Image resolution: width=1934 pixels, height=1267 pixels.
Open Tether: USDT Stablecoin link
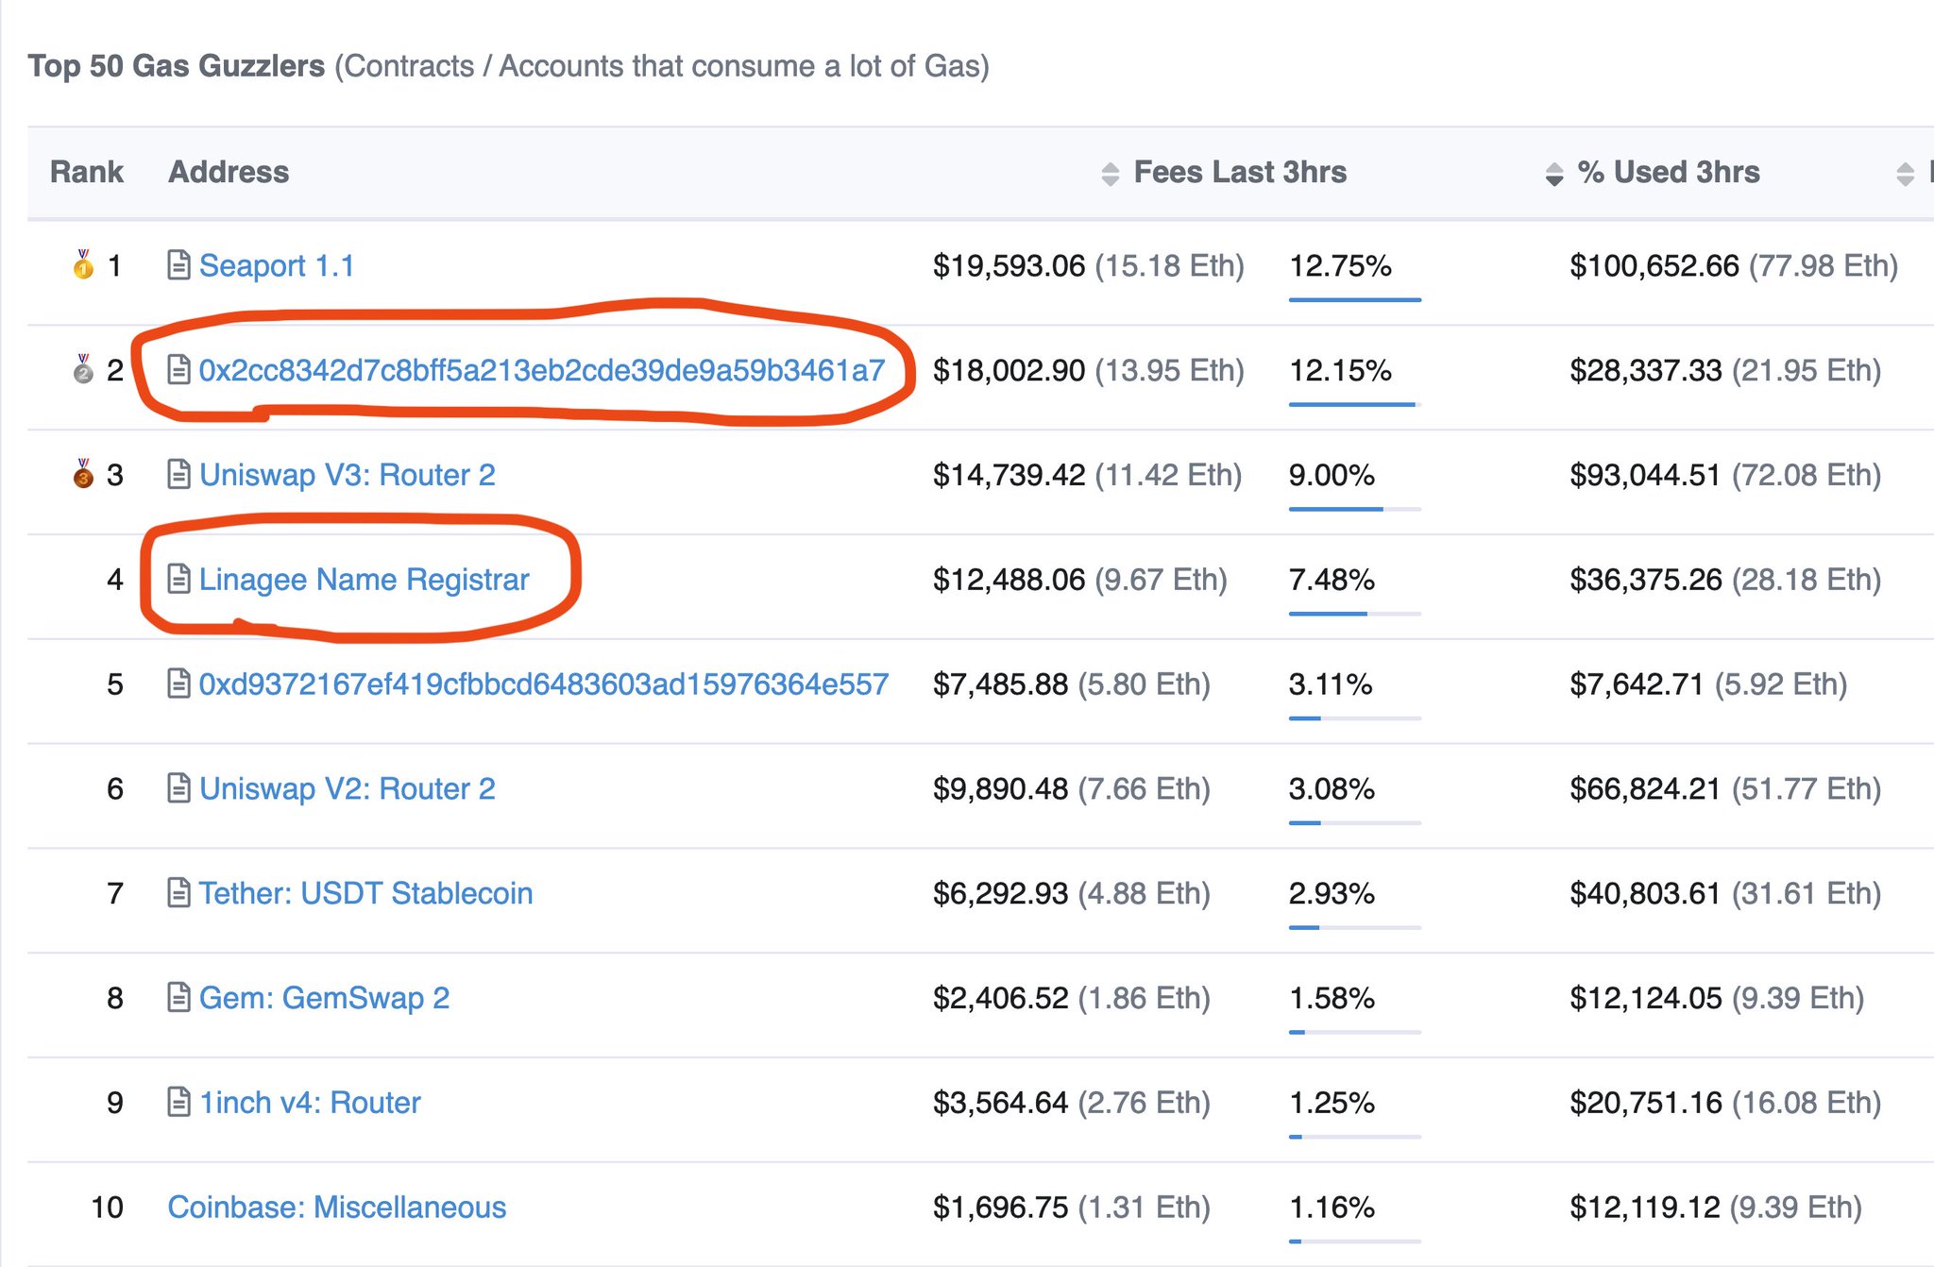point(366,892)
